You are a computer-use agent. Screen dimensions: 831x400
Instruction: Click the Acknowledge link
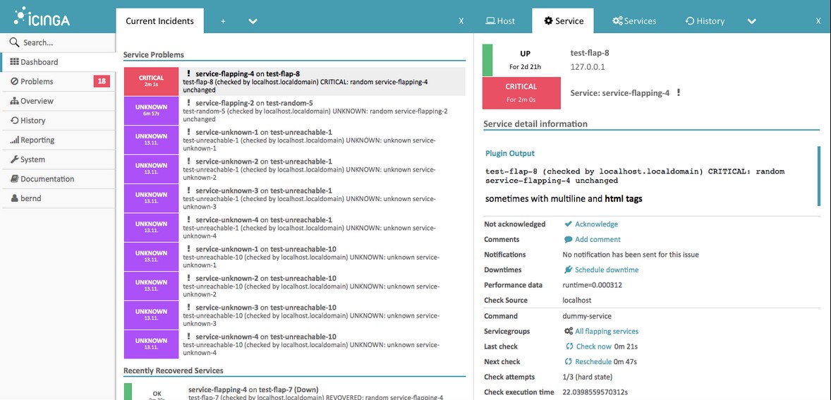[x=596, y=224]
